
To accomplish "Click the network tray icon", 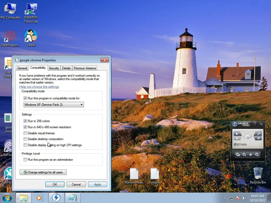I will point(231,198).
